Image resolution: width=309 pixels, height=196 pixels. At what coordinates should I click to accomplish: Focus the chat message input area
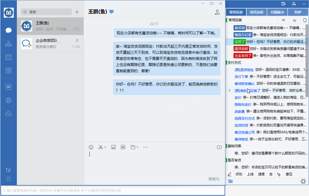click(154, 163)
